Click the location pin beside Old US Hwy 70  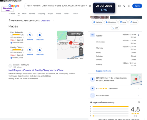coord(10,20)
